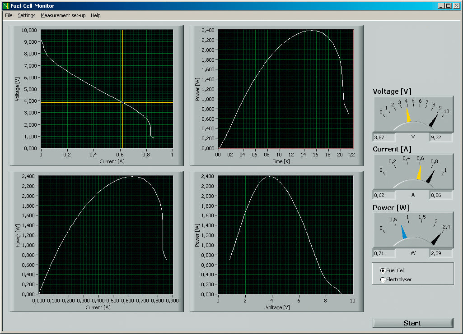The image size is (463, 334).
Task: Click the power field showing 2,39
Action: point(441,253)
